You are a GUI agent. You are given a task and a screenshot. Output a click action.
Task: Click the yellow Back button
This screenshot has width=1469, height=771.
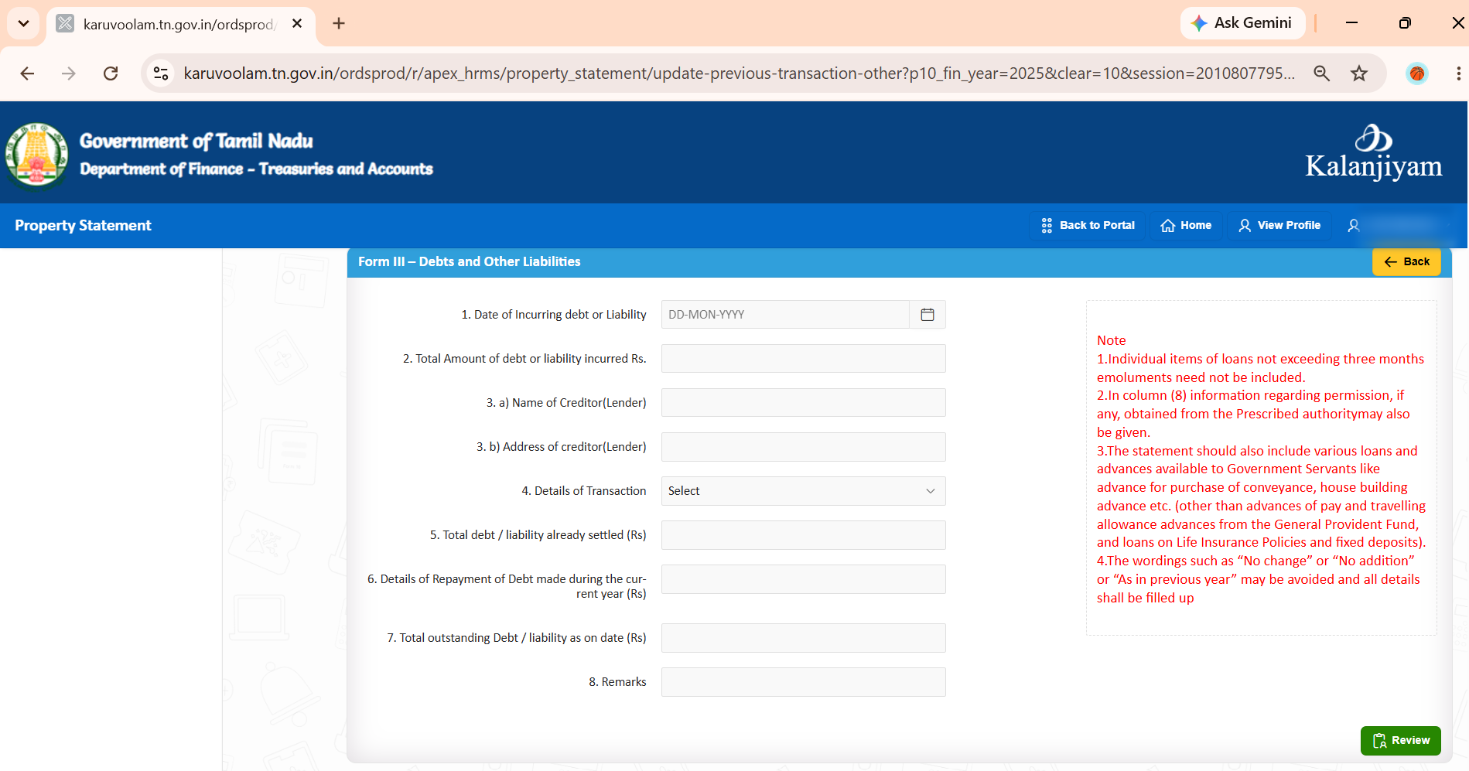(x=1406, y=262)
